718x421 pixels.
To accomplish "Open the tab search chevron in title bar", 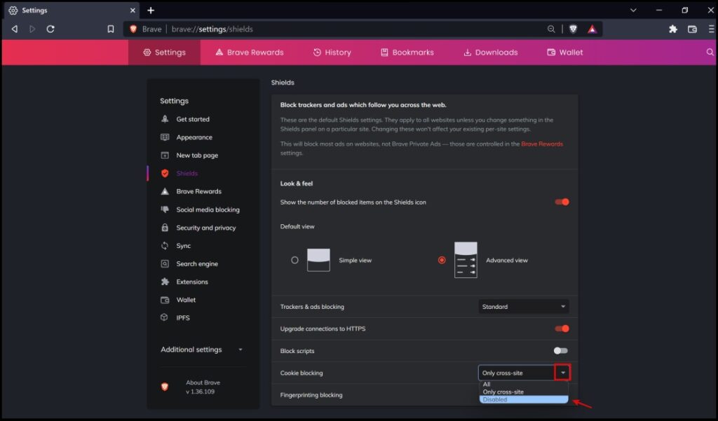I will point(633,10).
